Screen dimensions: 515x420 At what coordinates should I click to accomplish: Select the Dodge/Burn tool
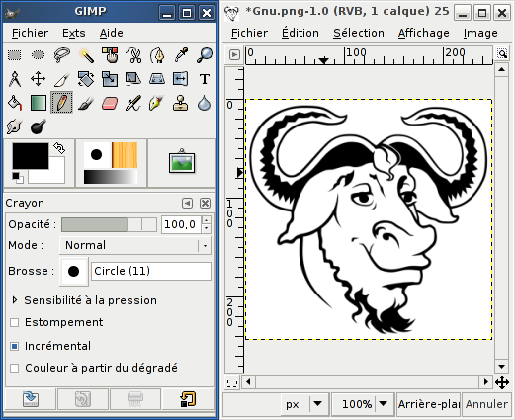pyautogui.click(x=38, y=126)
